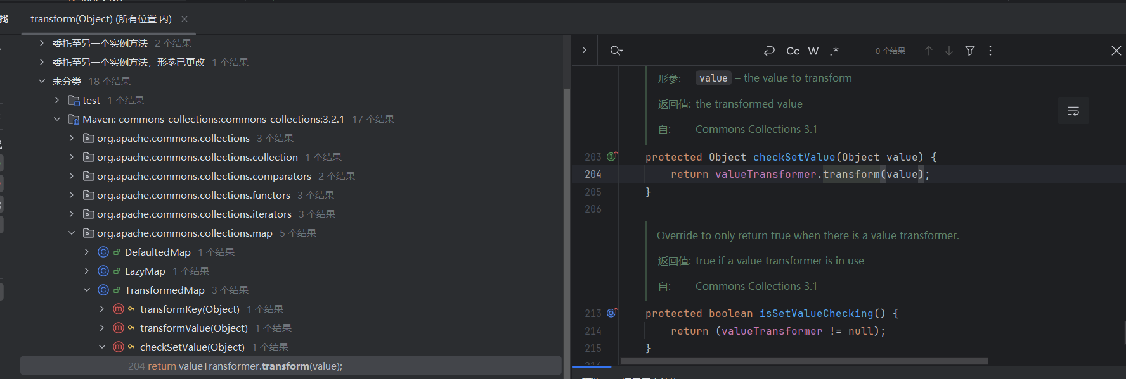Open search history magnifier icon

pyautogui.click(x=616, y=51)
